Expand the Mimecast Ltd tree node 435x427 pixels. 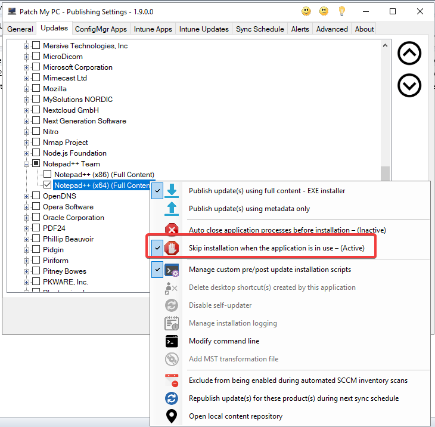pyautogui.click(x=26, y=78)
